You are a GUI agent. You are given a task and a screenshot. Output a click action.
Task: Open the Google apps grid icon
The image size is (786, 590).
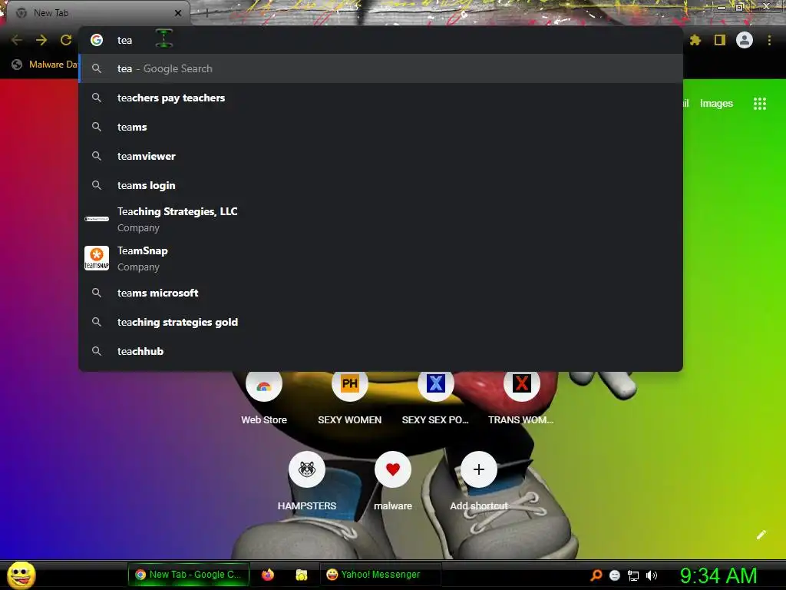760,104
